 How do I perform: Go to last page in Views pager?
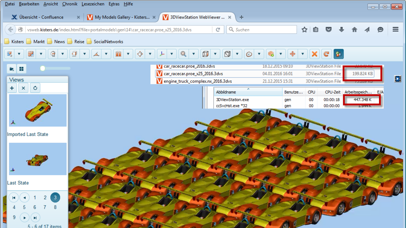pyautogui.click(x=35, y=218)
